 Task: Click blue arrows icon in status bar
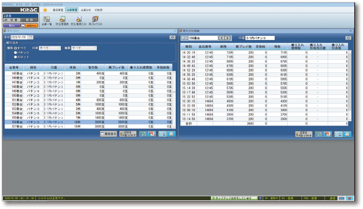click(x=342, y=199)
